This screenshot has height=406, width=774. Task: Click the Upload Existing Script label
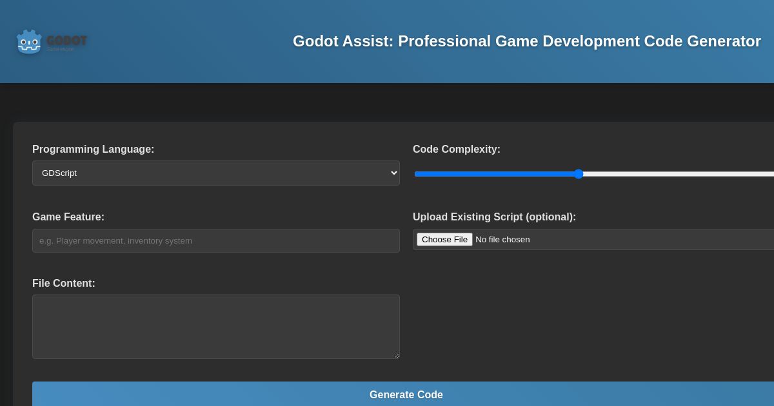click(494, 217)
